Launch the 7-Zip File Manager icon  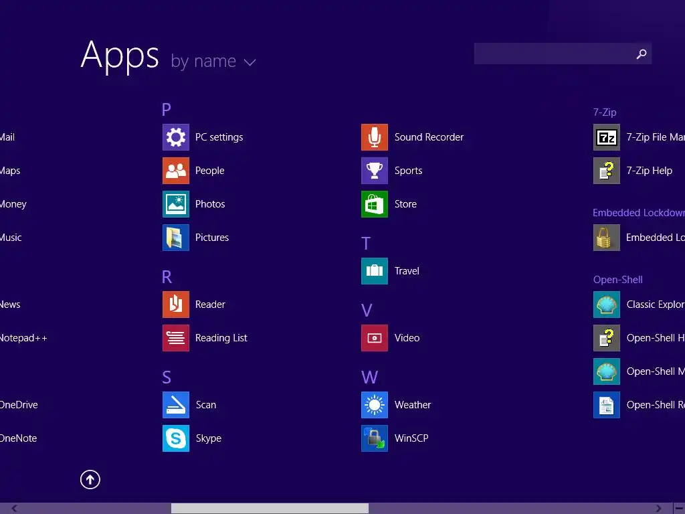606,137
